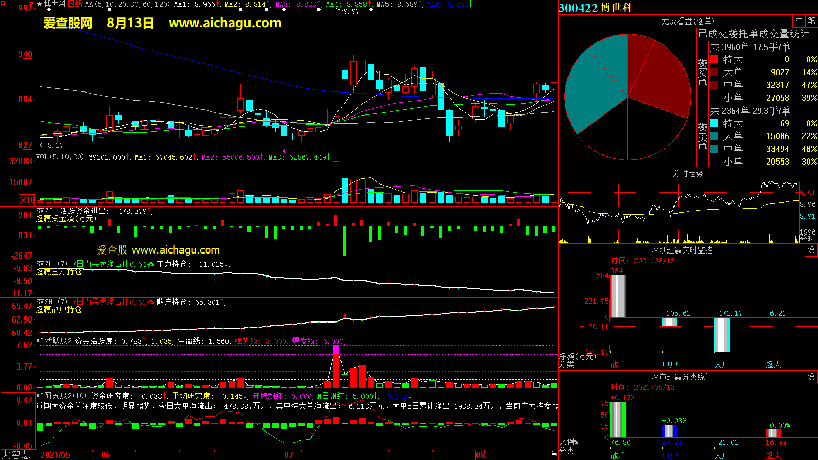Open 设 settings for 深市超赢分类统计
Image resolution: width=818 pixels, height=460 pixels.
(x=811, y=377)
